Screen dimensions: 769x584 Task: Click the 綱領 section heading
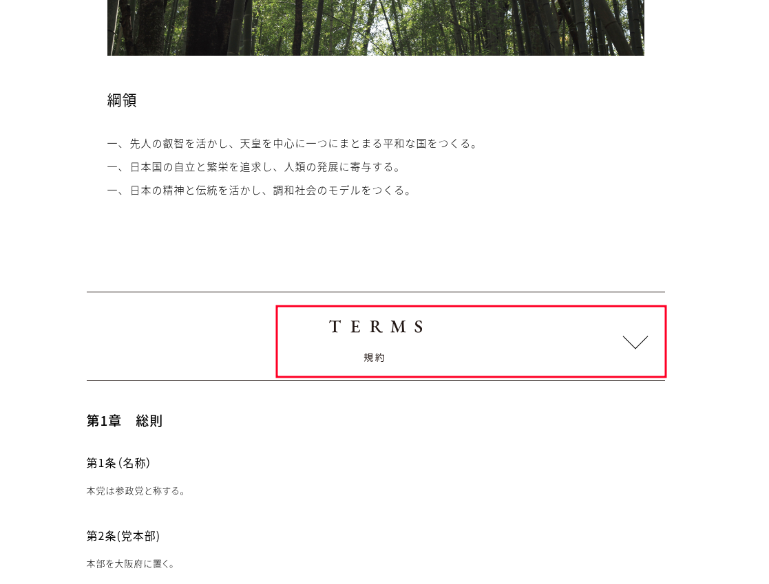click(122, 100)
